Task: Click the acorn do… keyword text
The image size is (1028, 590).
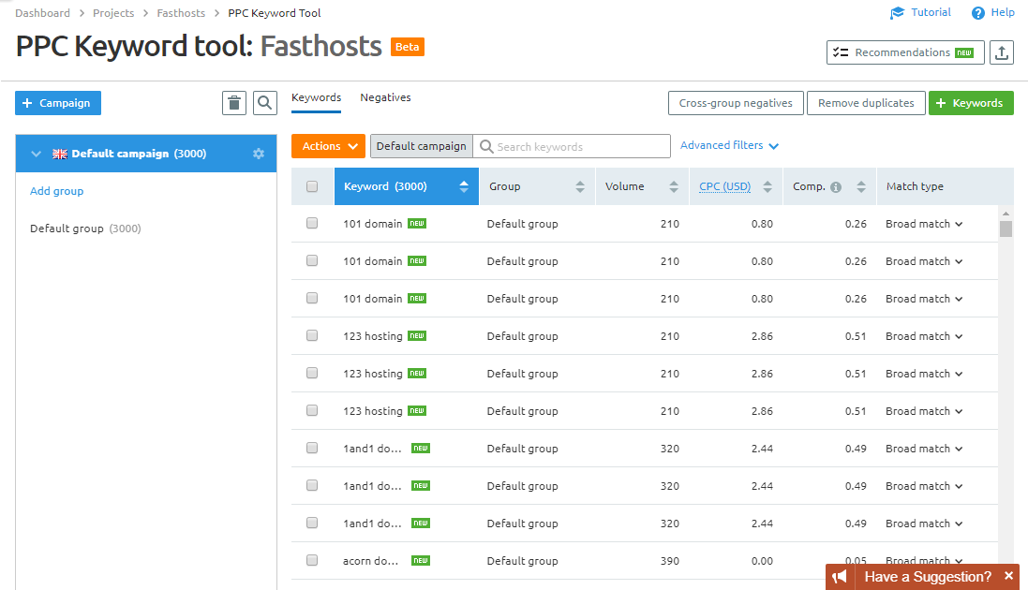Action: pos(370,560)
